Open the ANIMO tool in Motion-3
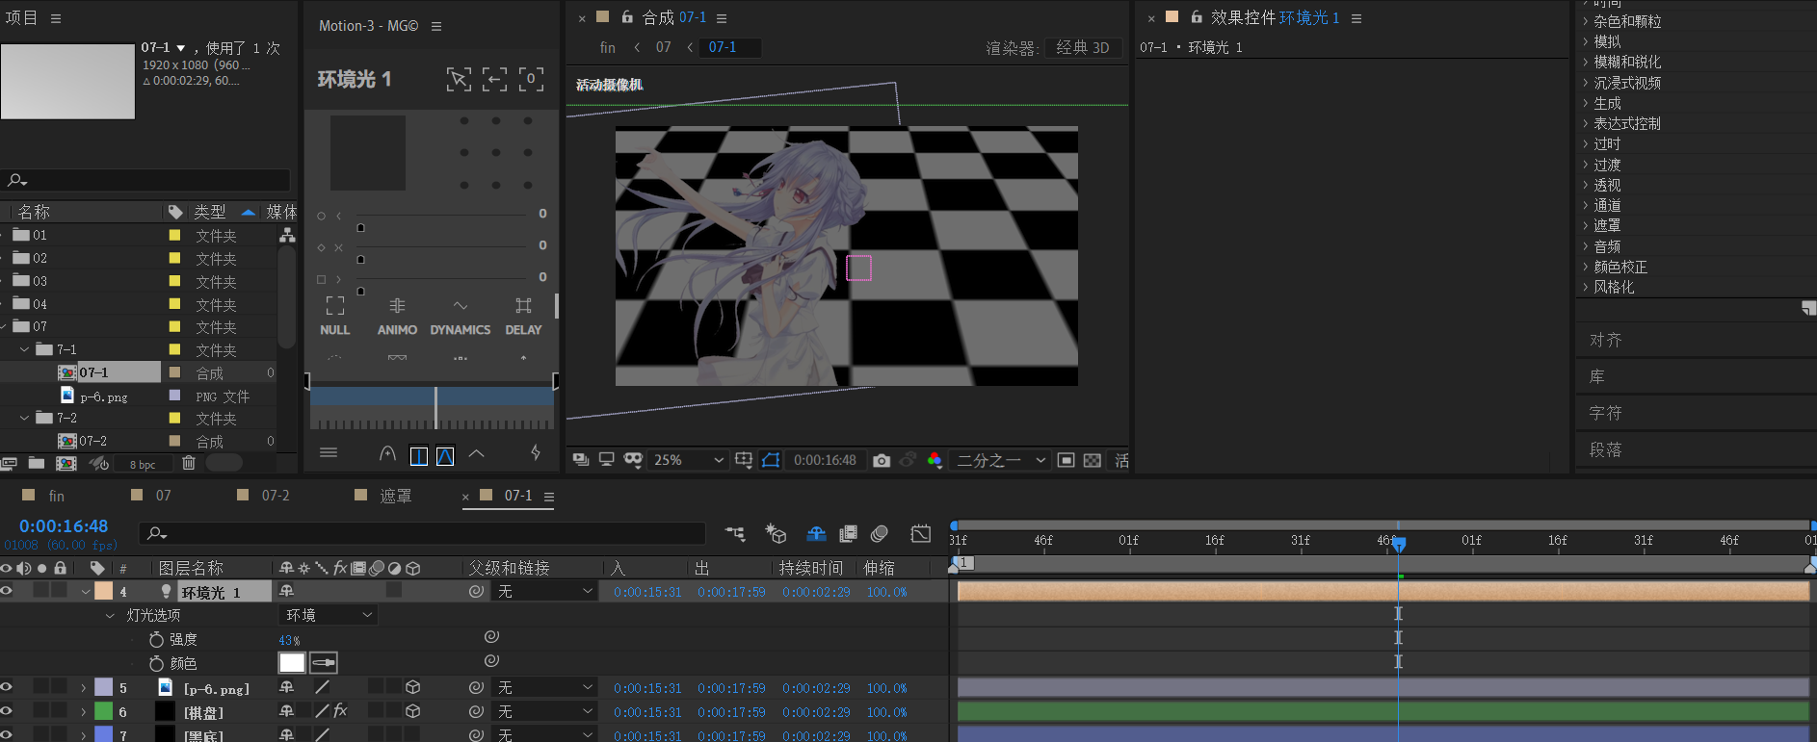Screen dimensions: 1817x742 click(x=397, y=316)
